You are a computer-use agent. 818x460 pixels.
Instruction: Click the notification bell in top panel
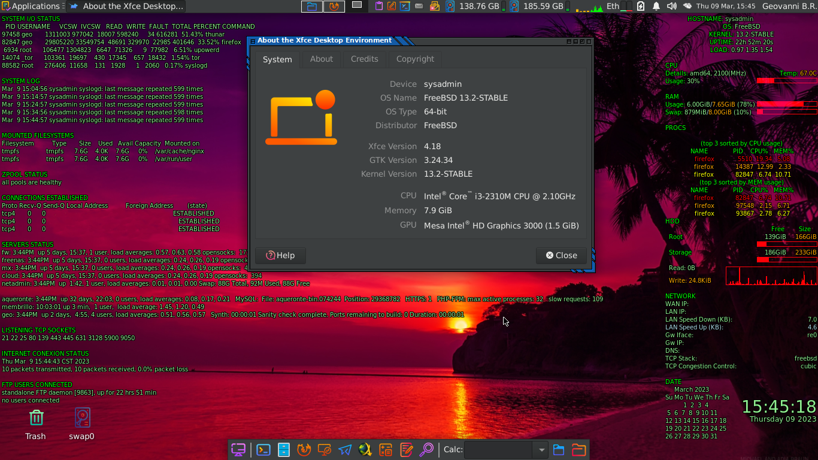tap(656, 6)
